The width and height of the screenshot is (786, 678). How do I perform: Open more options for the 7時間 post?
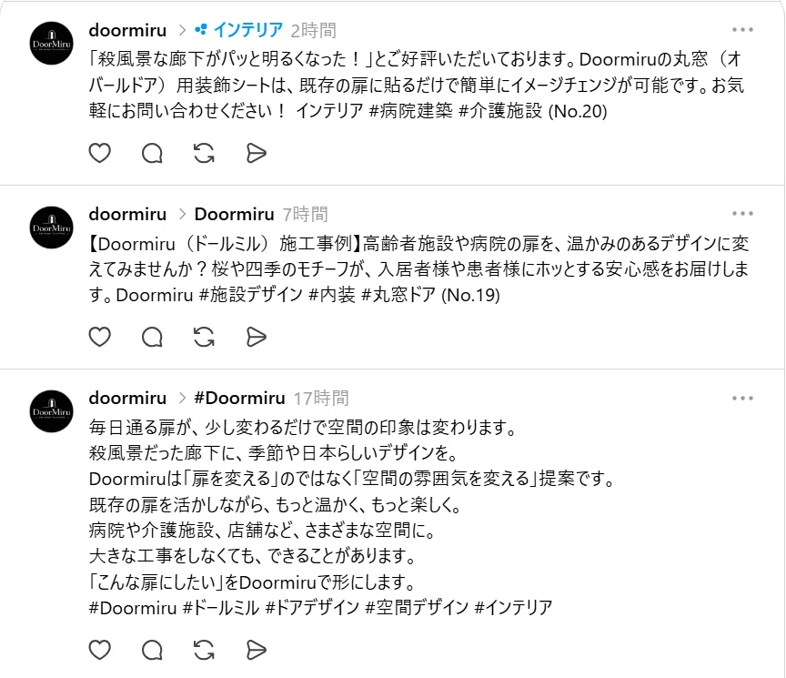(742, 214)
